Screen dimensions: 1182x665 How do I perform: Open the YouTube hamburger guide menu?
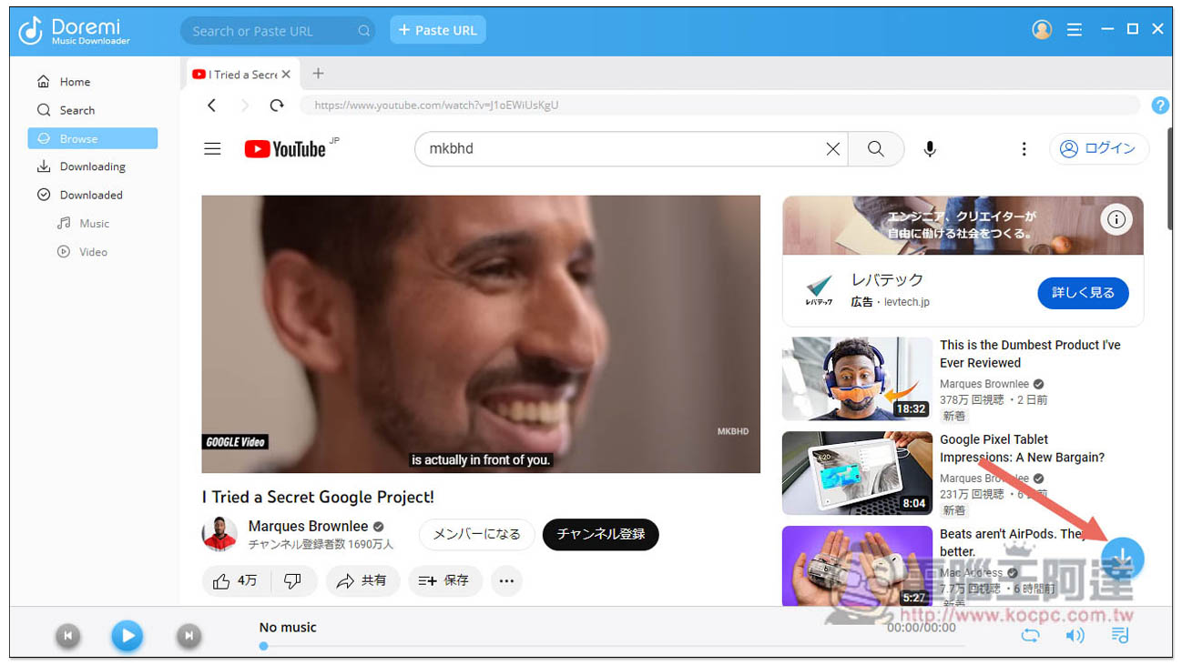coord(212,149)
